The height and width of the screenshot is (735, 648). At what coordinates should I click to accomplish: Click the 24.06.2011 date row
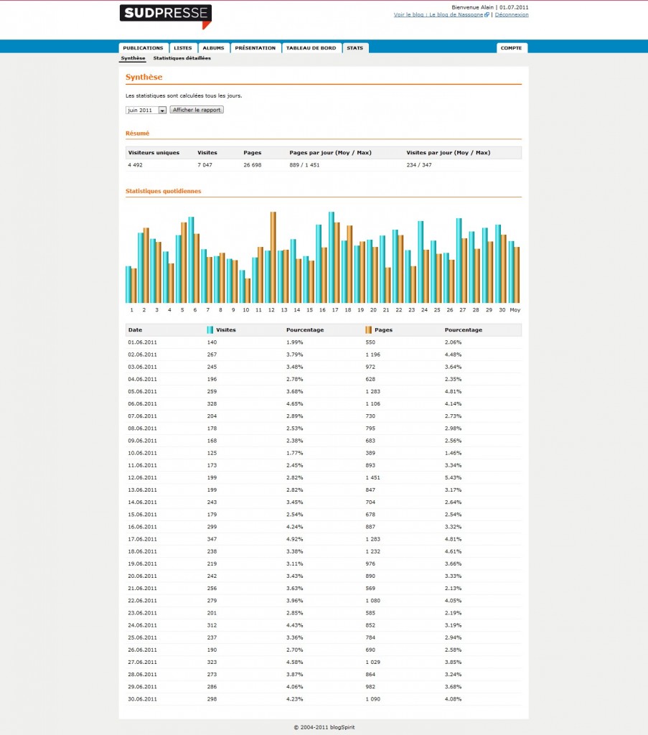click(324, 625)
